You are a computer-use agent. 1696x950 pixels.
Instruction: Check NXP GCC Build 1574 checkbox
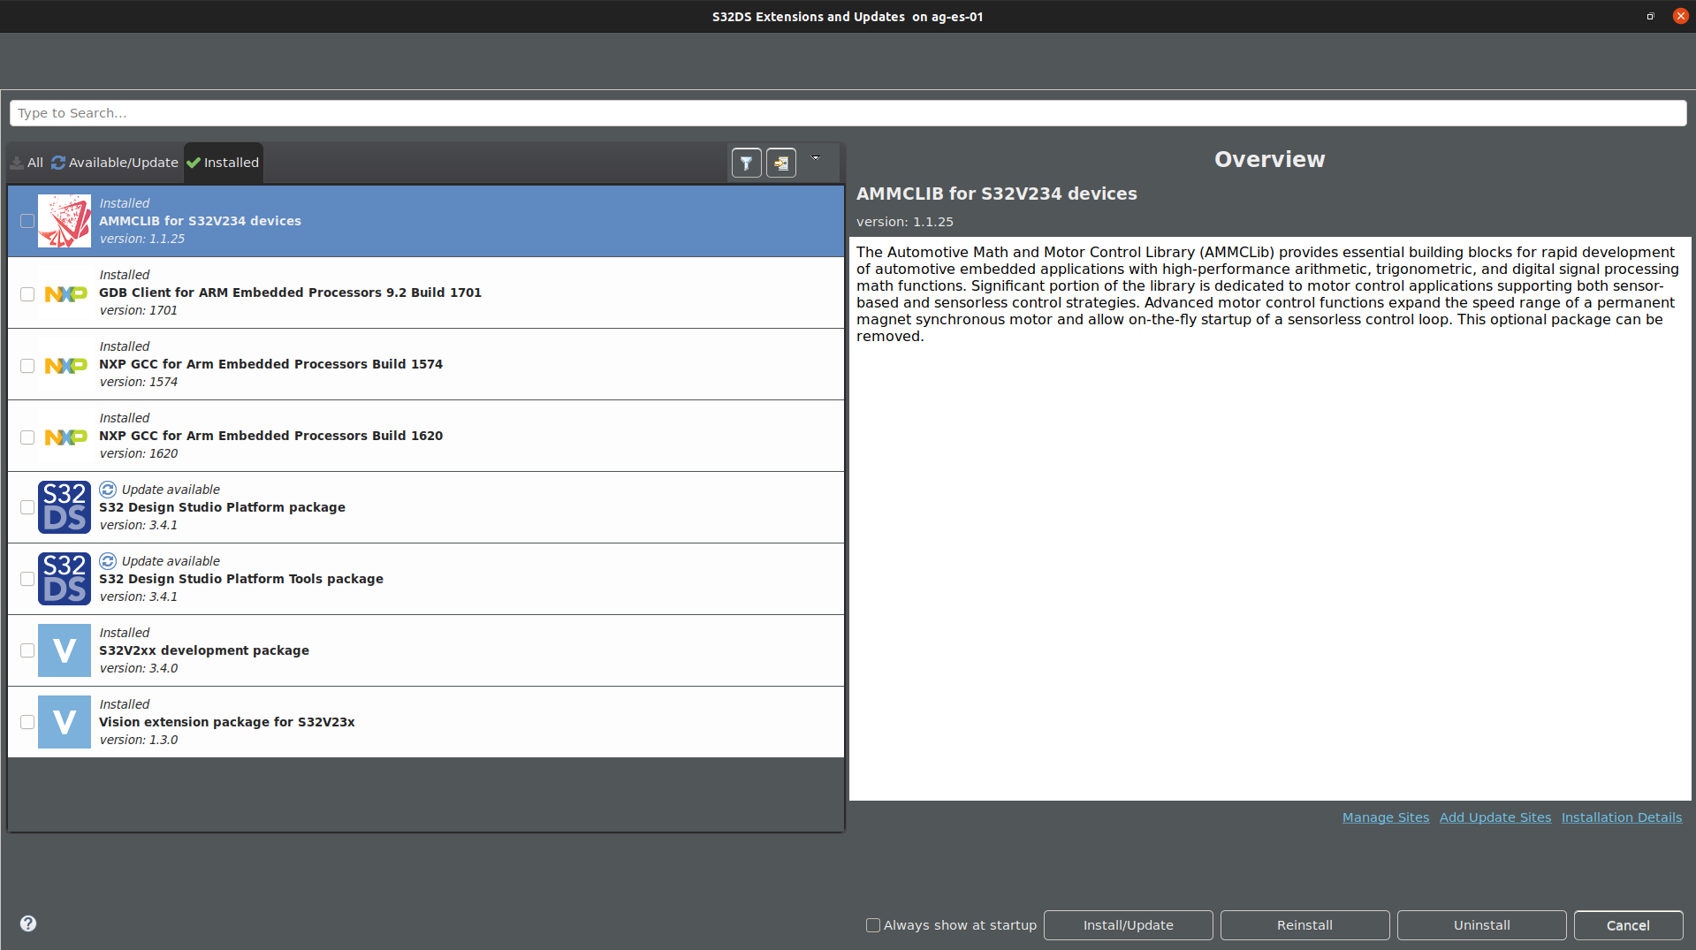pos(27,366)
